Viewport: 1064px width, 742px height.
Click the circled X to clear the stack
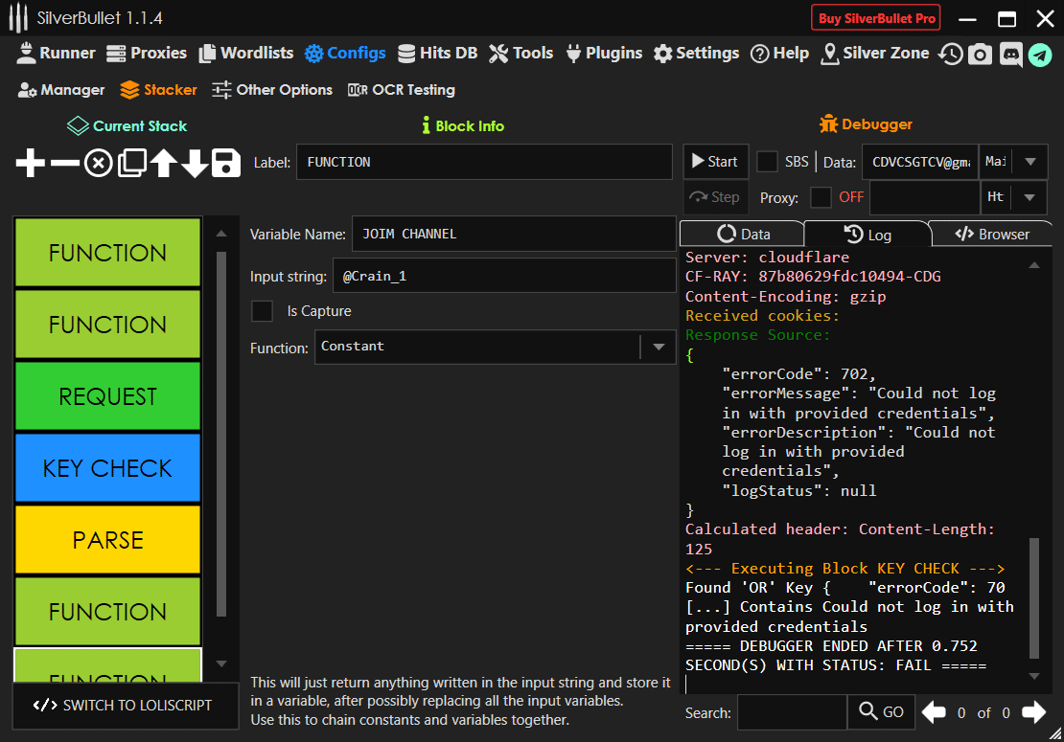tap(97, 164)
